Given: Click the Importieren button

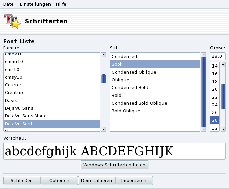Looking at the screenshot, I should [x=134, y=180].
